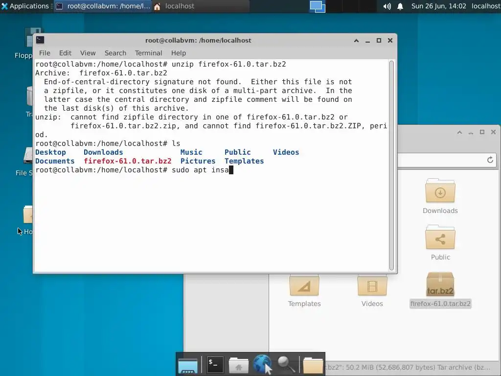Viewport: 501px width, 376px height.
Task: Click the Downloads directory name in terminal
Action: coord(103,152)
